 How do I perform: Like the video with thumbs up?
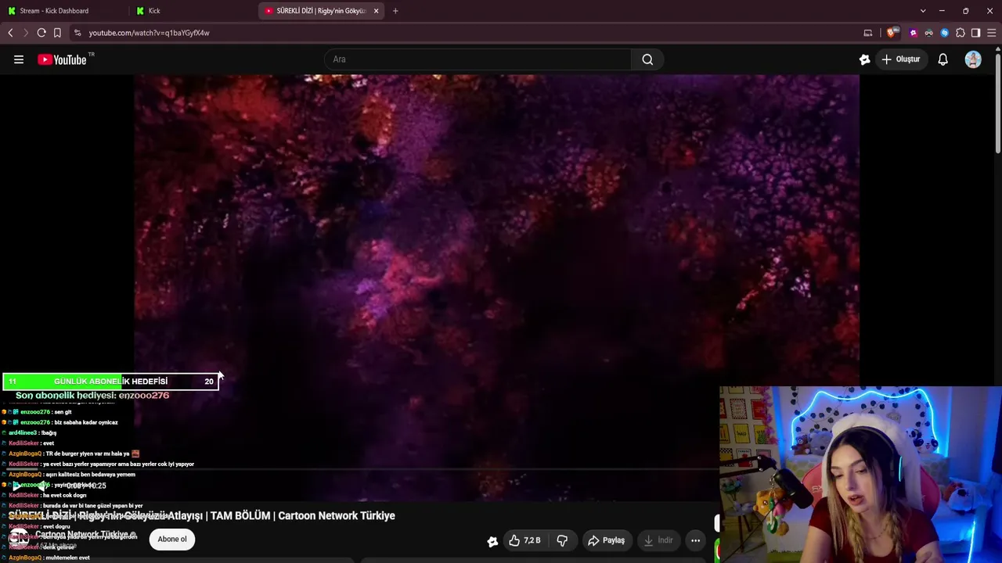pos(524,540)
